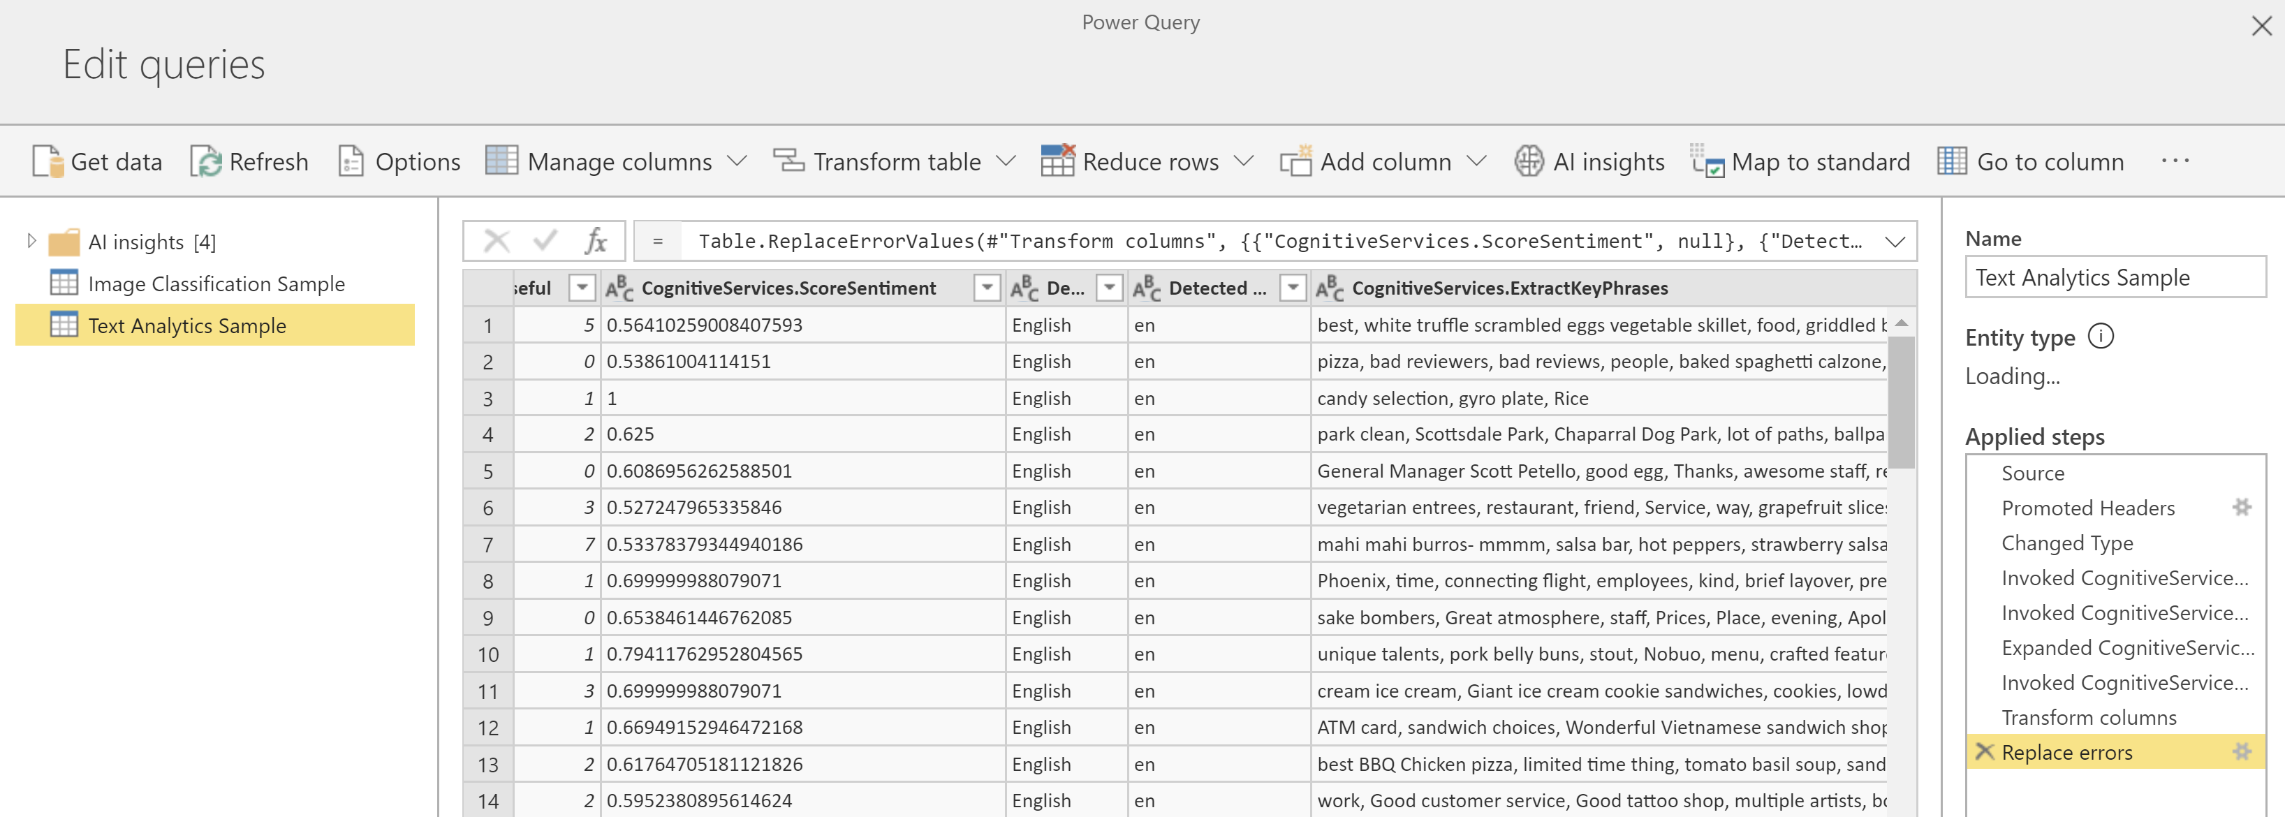
Task: Click cell 0.56410259008407593
Action: point(803,325)
